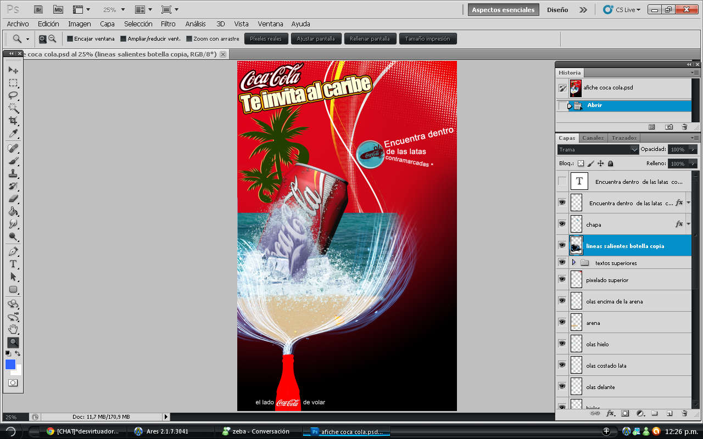
Task: Open the Chrome window in the taskbar
Action: (82, 431)
